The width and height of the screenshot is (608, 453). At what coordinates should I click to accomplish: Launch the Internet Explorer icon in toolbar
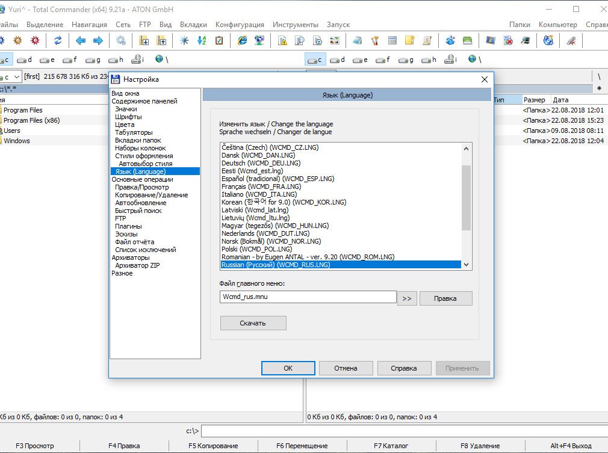243,40
